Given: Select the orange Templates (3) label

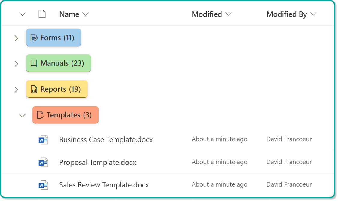Looking at the screenshot, I should coord(65,115).
